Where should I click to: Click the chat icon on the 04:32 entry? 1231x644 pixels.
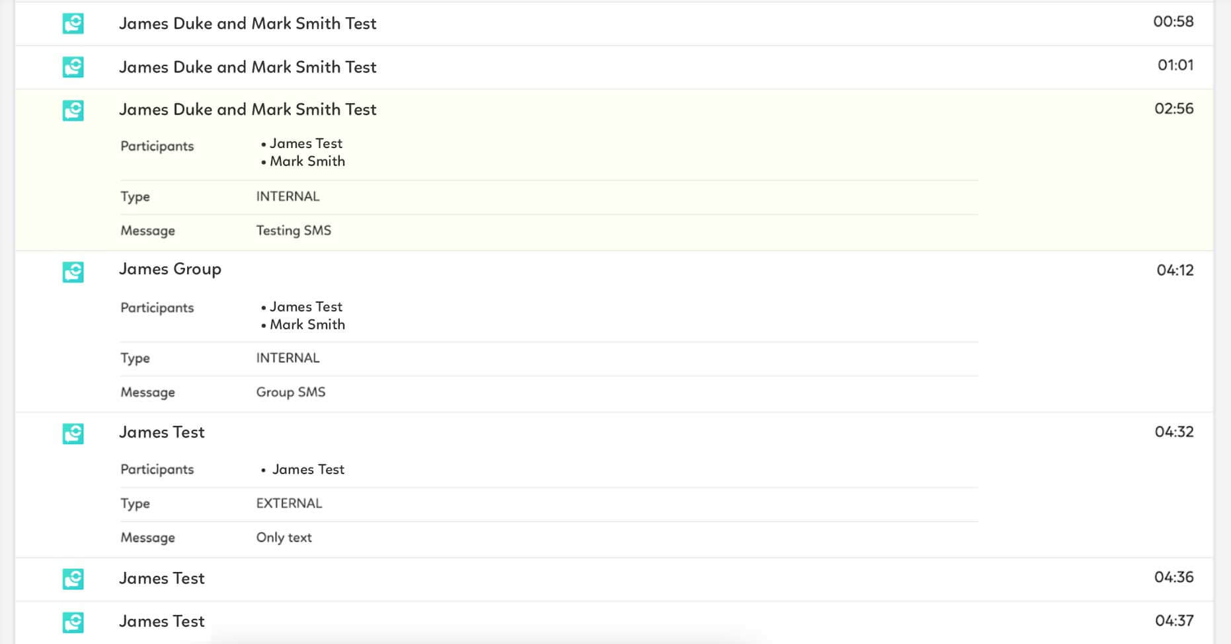tap(73, 434)
